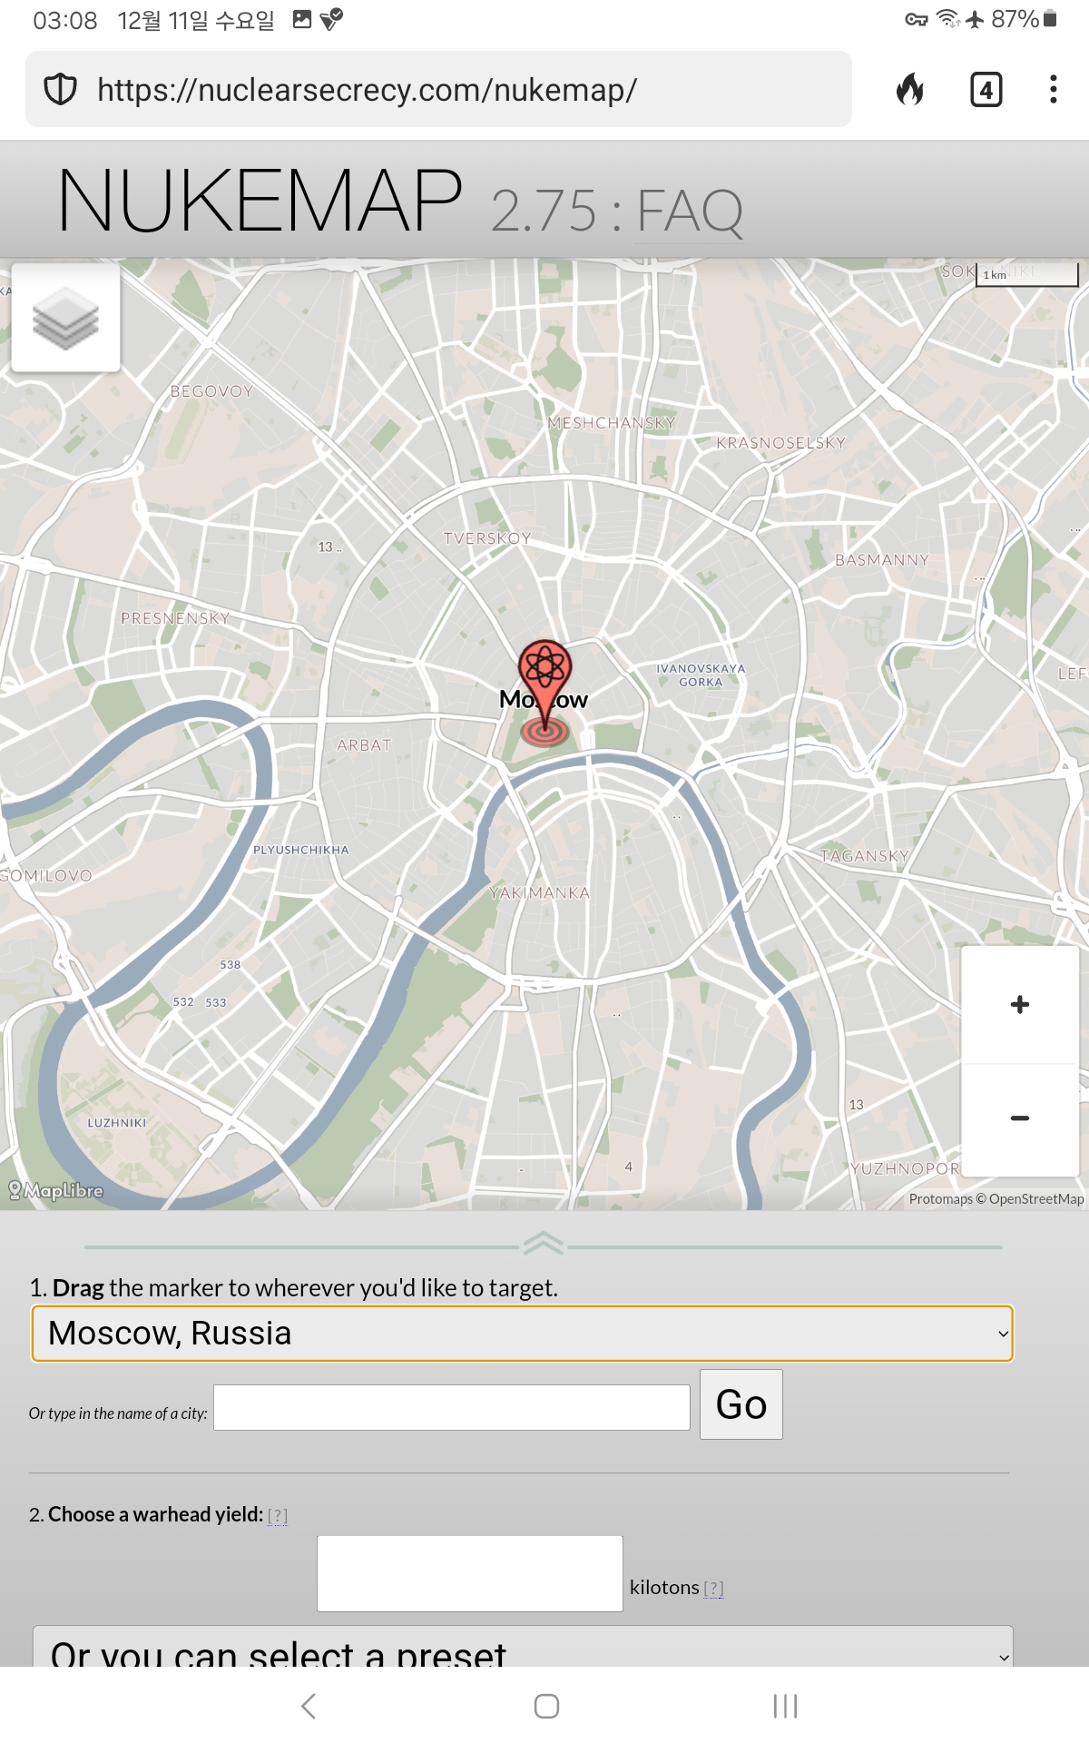Open the map layers switcher
Viewport: 1089px width, 1743px height.
[65, 318]
